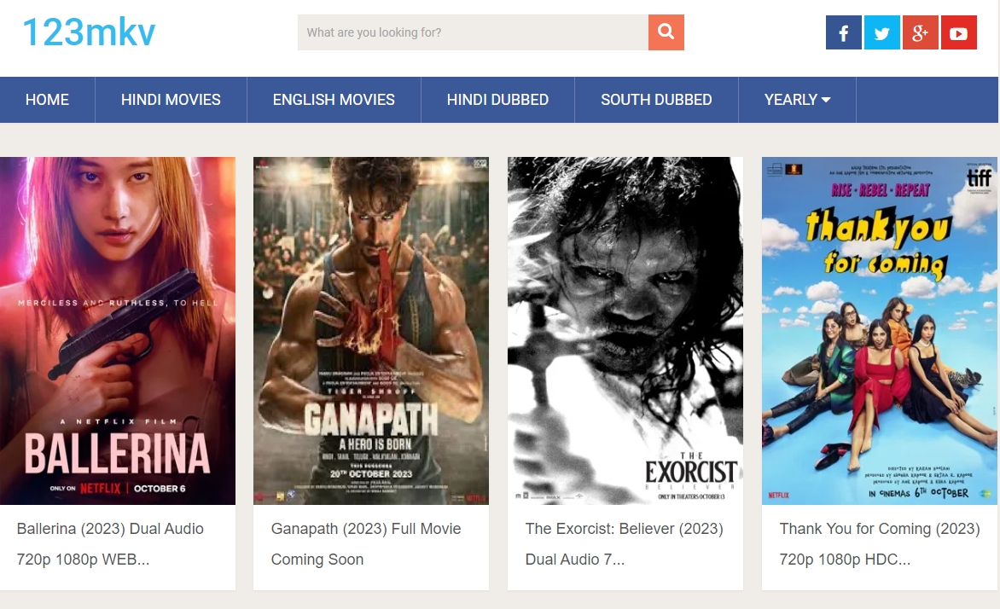This screenshot has height=609, width=1000.
Task: Click the 123mkv site logo
Action: [89, 32]
